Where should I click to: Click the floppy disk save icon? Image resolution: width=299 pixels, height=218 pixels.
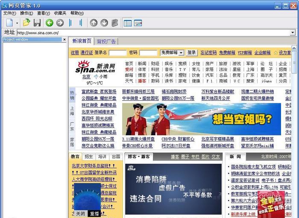[x=37, y=23]
